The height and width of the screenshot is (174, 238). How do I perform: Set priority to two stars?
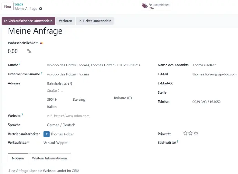[x=190, y=134]
